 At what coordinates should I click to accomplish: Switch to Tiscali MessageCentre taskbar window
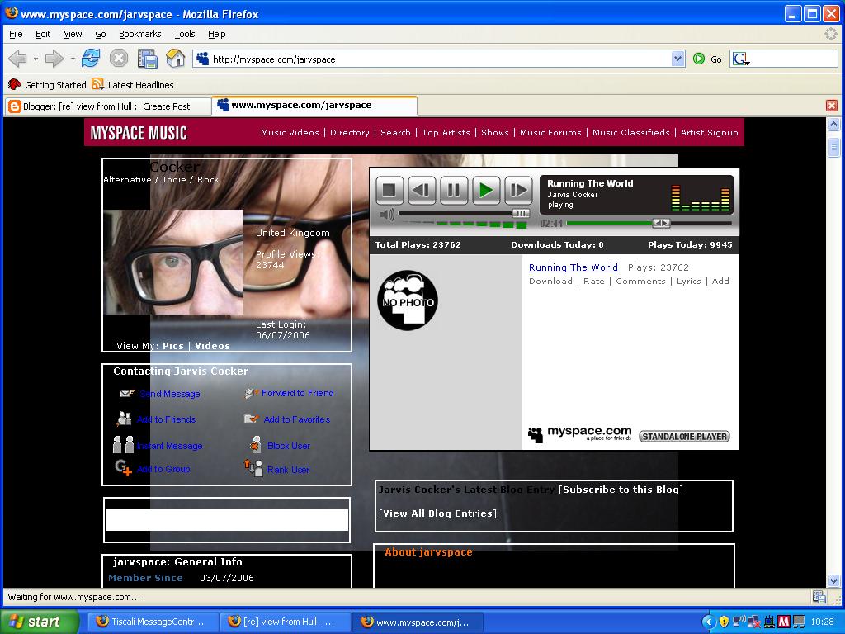(152, 622)
